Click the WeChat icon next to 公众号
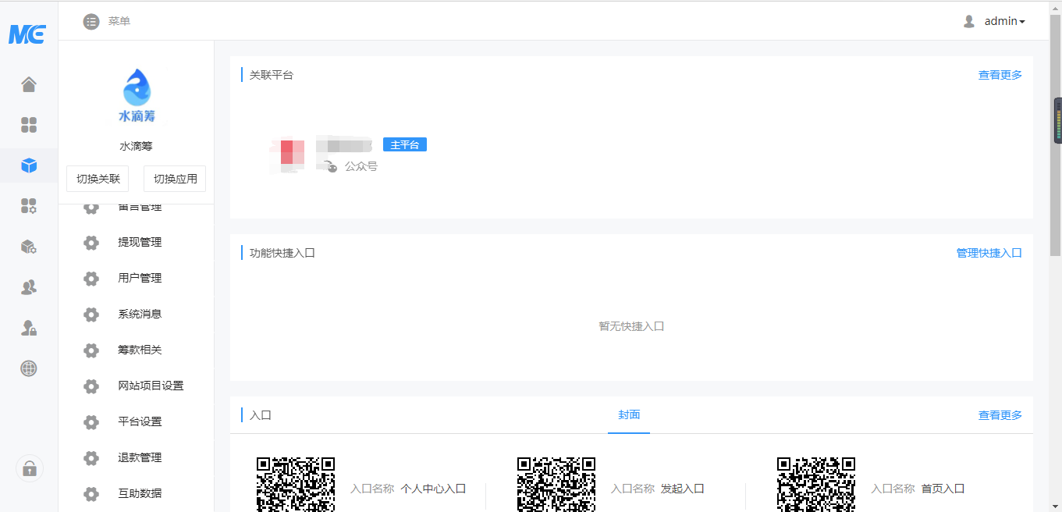Screen dimensions: 1062x512 point(331,166)
